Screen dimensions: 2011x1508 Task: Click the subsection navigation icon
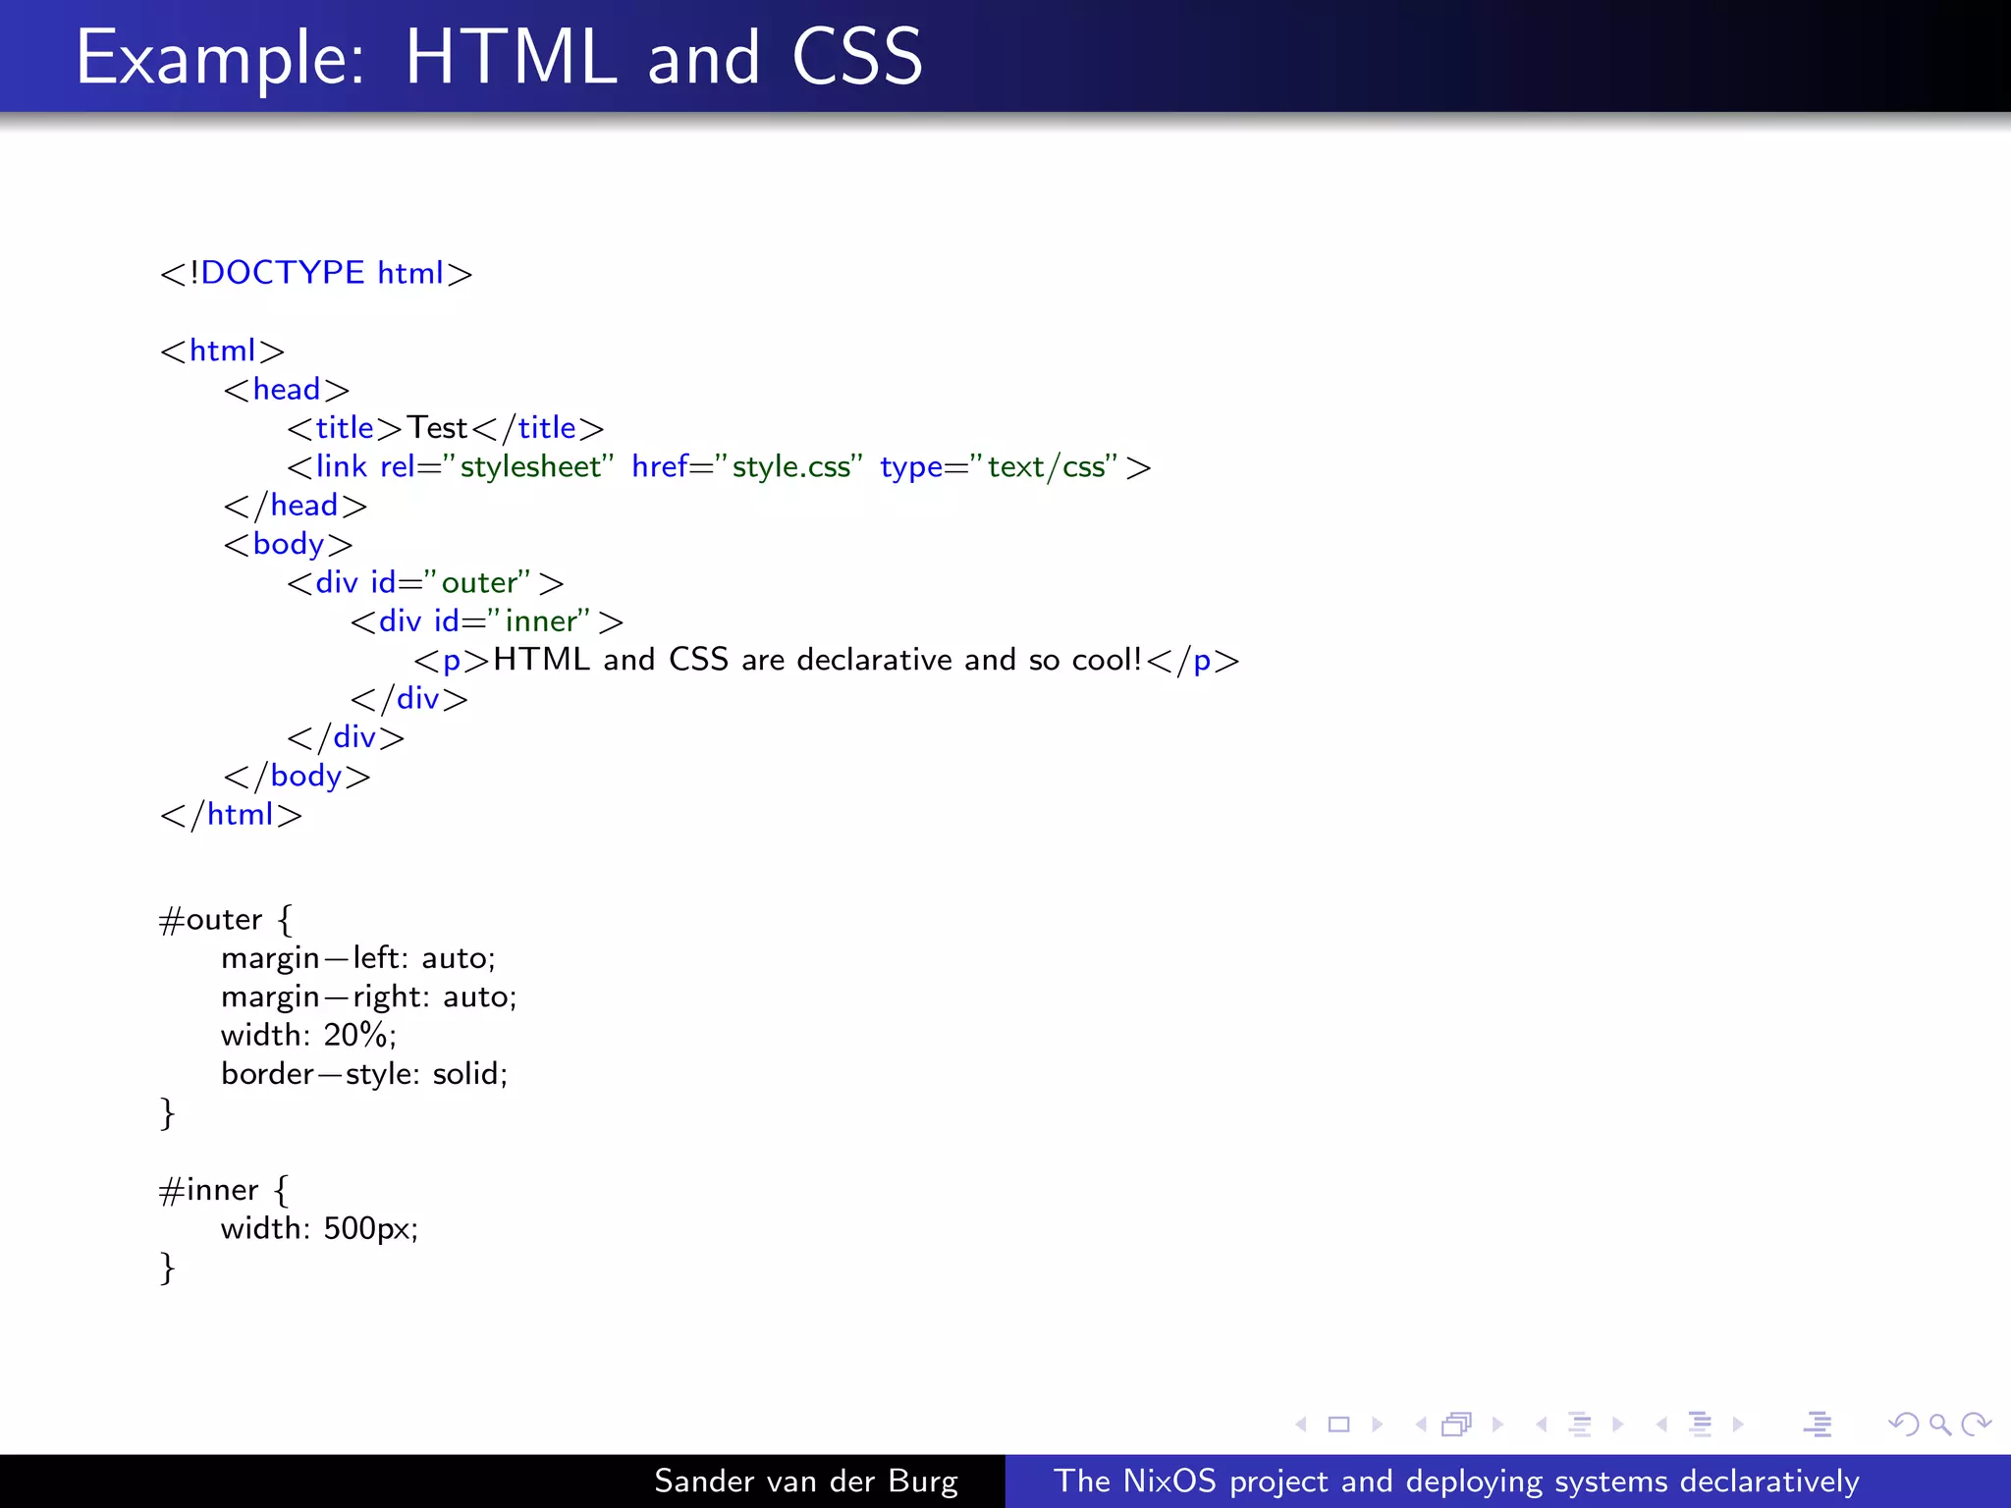(x=1580, y=1425)
